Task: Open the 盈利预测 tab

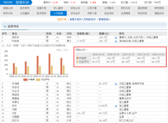Action: [142, 8]
